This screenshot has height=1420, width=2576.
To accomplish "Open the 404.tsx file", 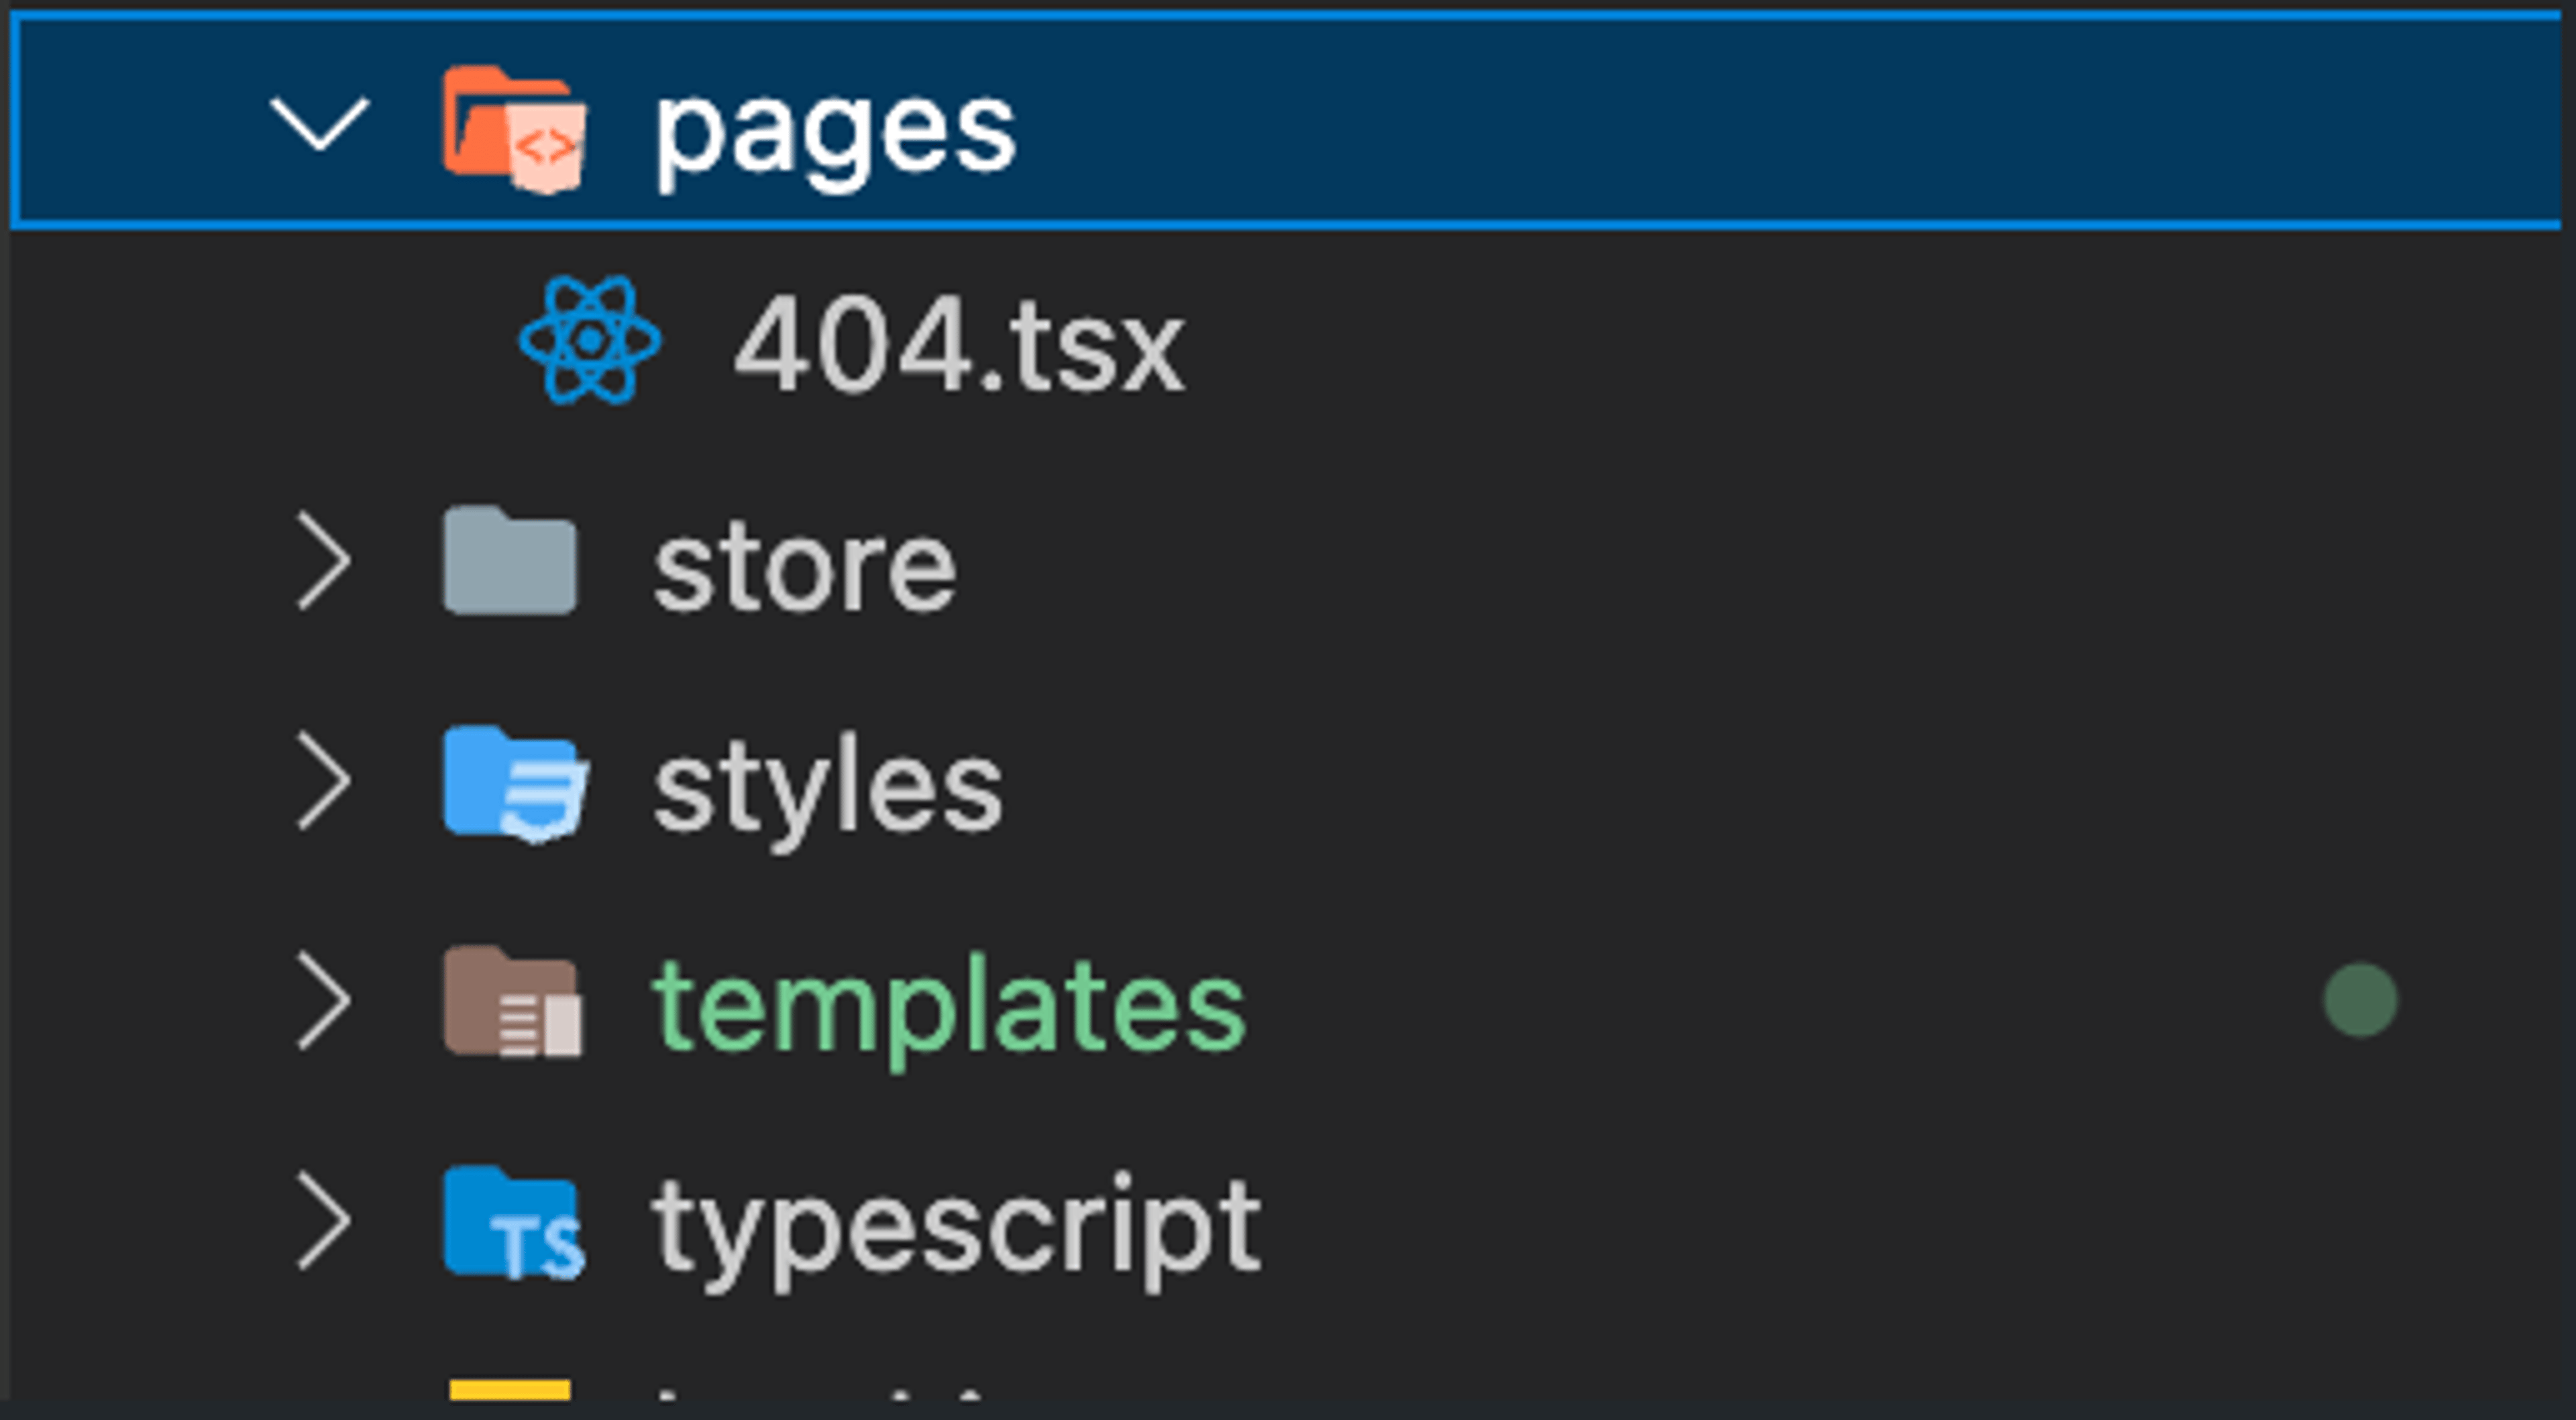I will point(960,344).
